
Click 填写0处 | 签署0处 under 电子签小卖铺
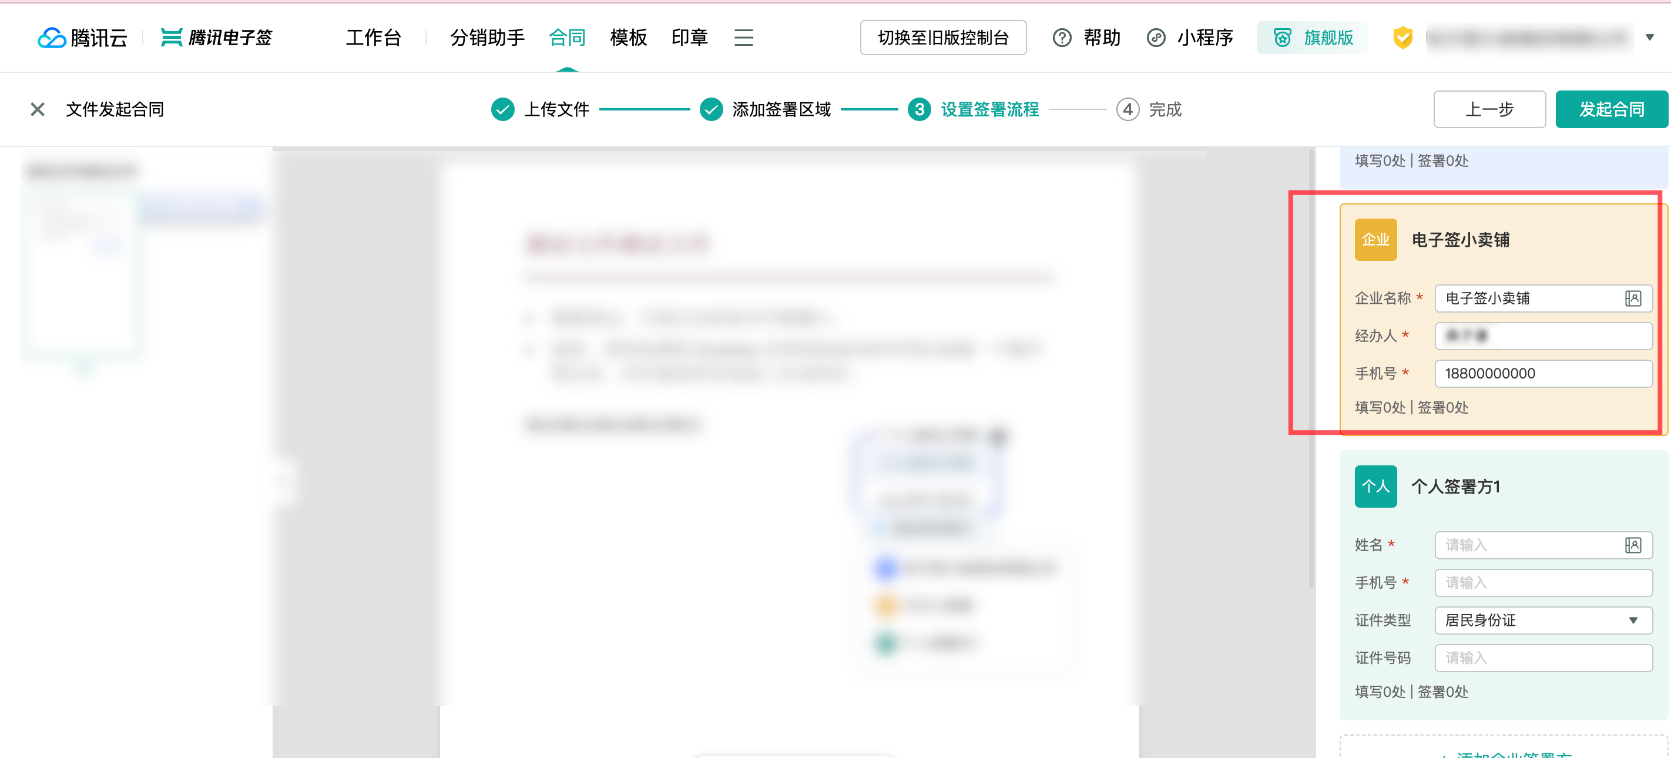[1411, 407]
